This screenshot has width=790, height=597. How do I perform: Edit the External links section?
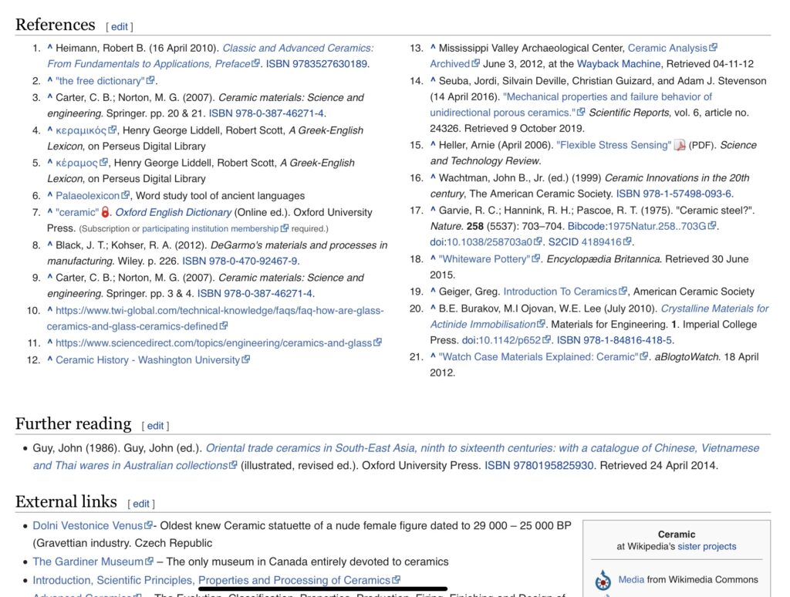(140, 504)
